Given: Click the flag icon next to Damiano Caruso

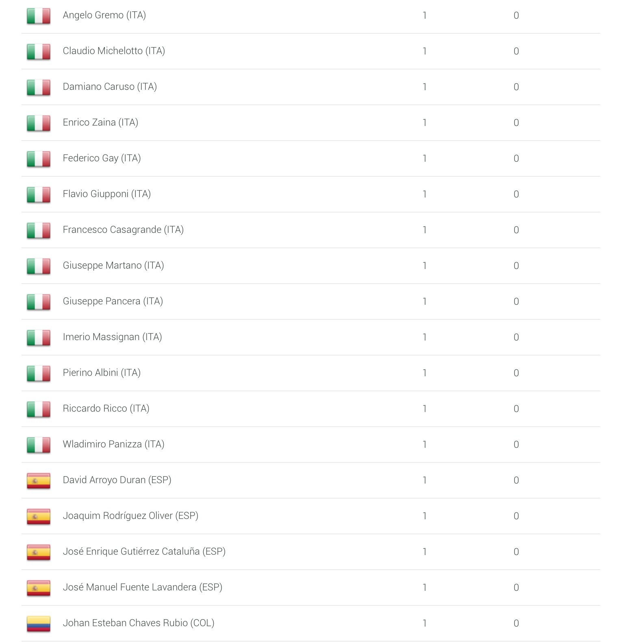Looking at the screenshot, I should pyautogui.click(x=39, y=87).
